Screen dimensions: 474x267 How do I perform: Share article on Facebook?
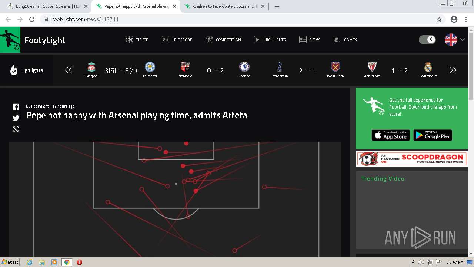16,107
